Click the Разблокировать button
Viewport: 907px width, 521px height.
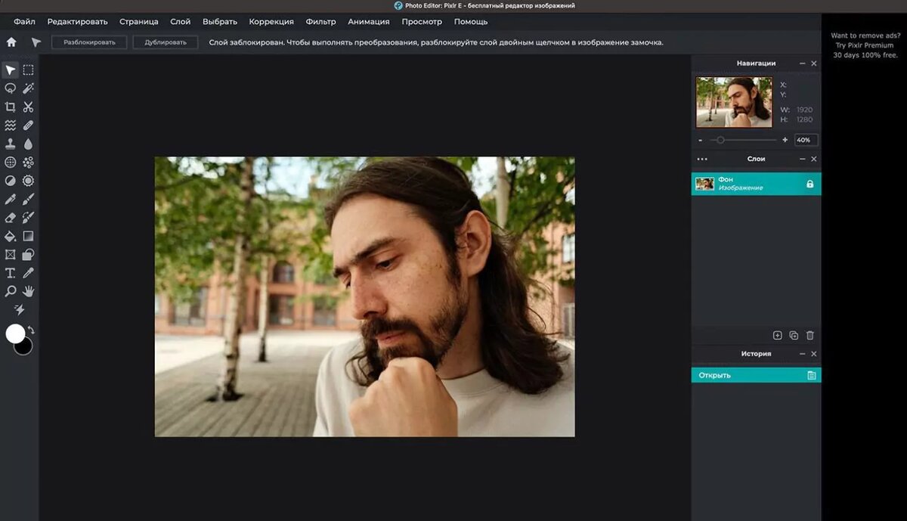click(89, 42)
